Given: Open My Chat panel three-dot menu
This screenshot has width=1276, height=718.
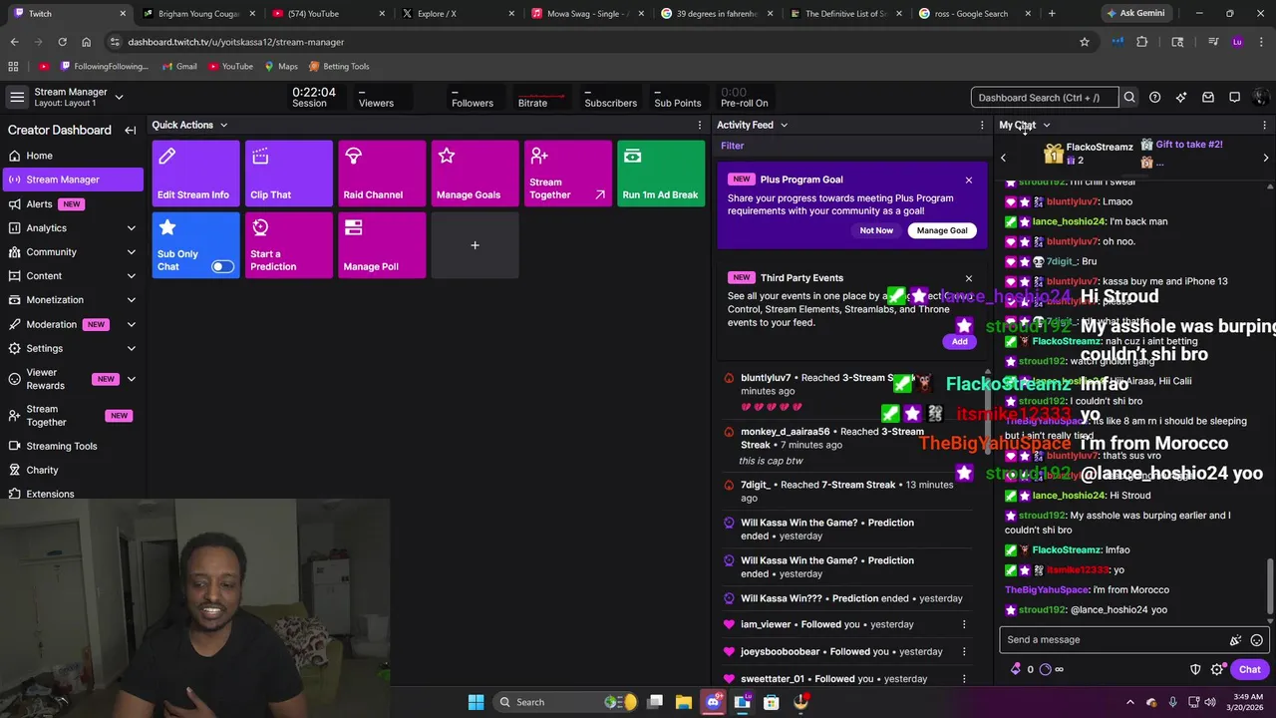Looking at the screenshot, I should [x=1264, y=126].
